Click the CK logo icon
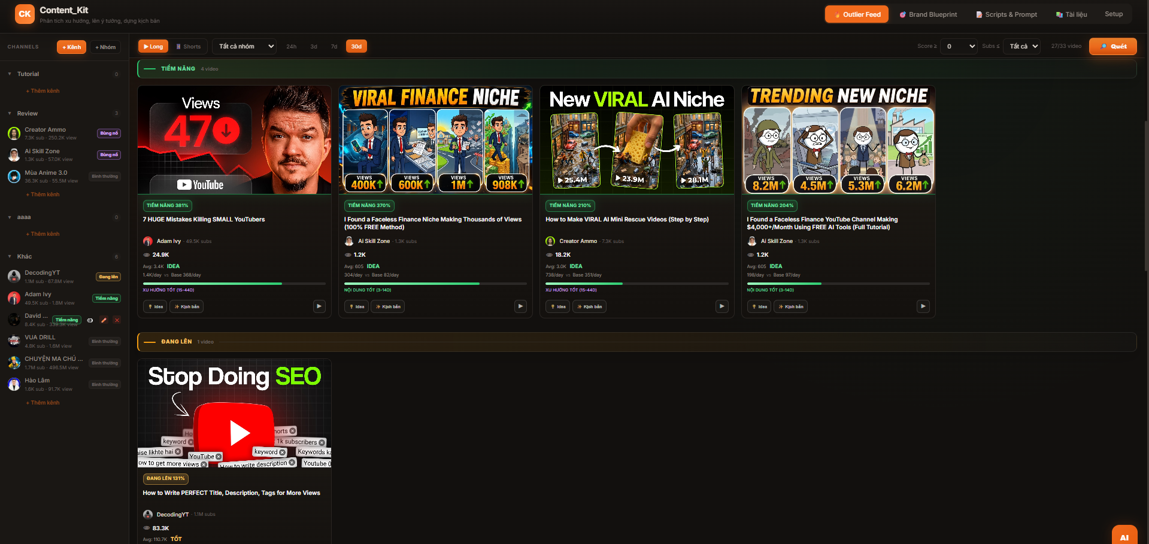This screenshot has width=1149, height=544. 25,14
